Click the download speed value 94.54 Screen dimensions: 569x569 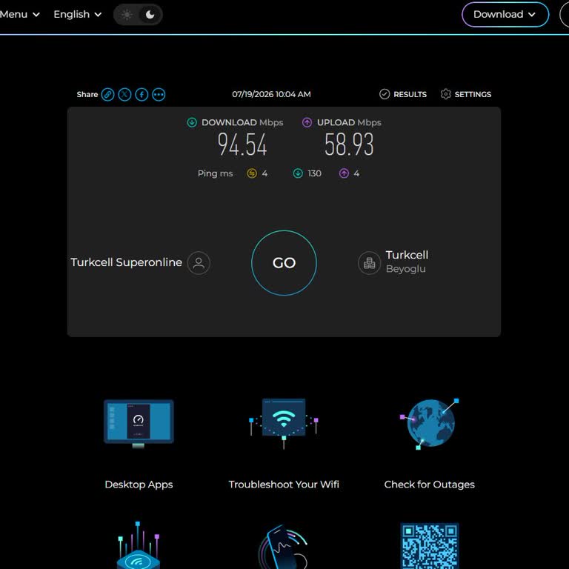(x=242, y=144)
